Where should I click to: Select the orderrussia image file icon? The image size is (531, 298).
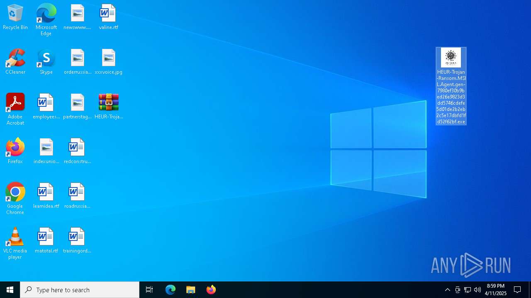coord(77,62)
